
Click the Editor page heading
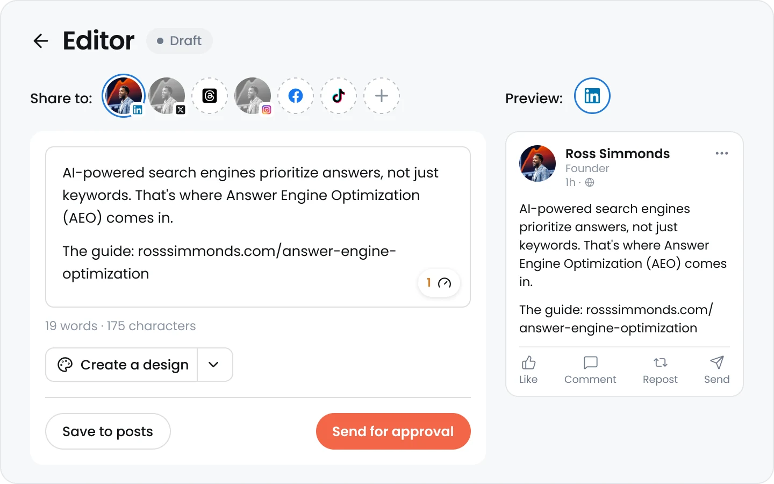tap(99, 41)
